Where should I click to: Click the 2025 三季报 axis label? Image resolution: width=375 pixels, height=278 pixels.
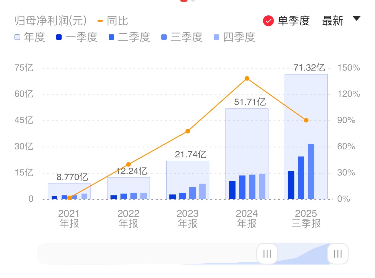306,218
